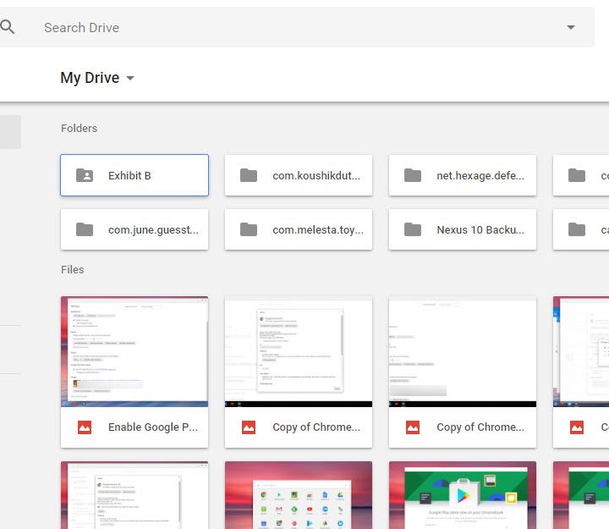Select the app launcher screenshot thumbnail
This screenshot has width=609, height=529.
(299, 495)
